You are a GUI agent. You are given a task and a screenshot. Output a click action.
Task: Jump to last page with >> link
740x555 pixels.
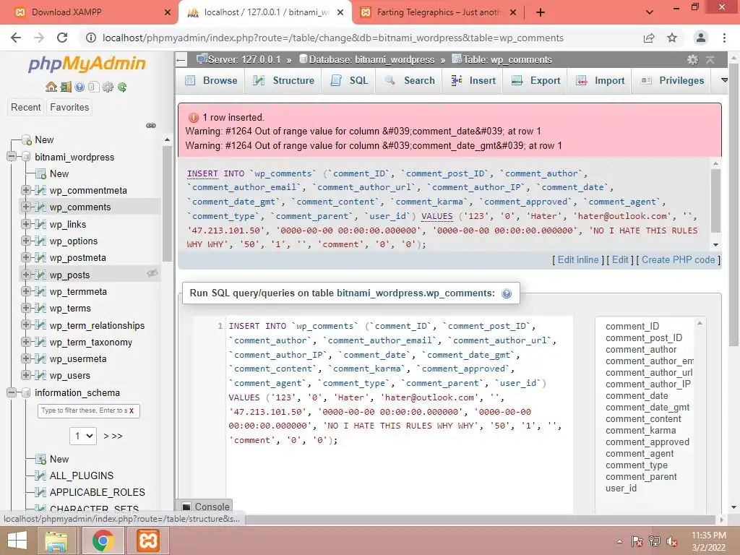[x=117, y=436]
